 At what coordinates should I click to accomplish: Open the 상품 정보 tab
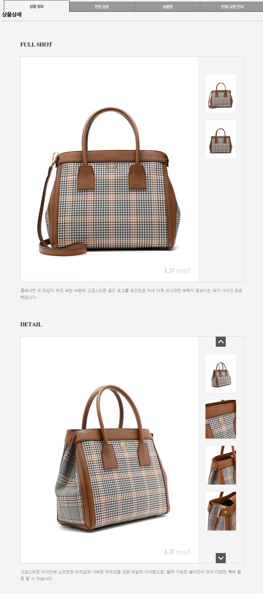37,6
